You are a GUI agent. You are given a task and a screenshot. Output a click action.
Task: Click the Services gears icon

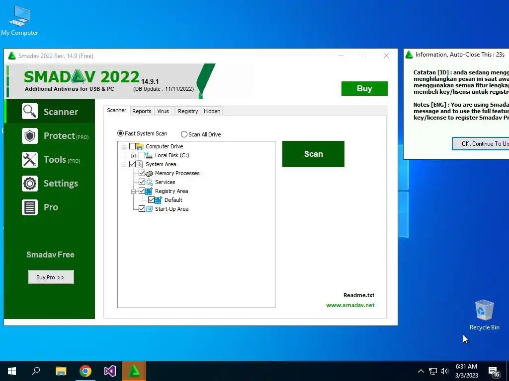pos(149,182)
